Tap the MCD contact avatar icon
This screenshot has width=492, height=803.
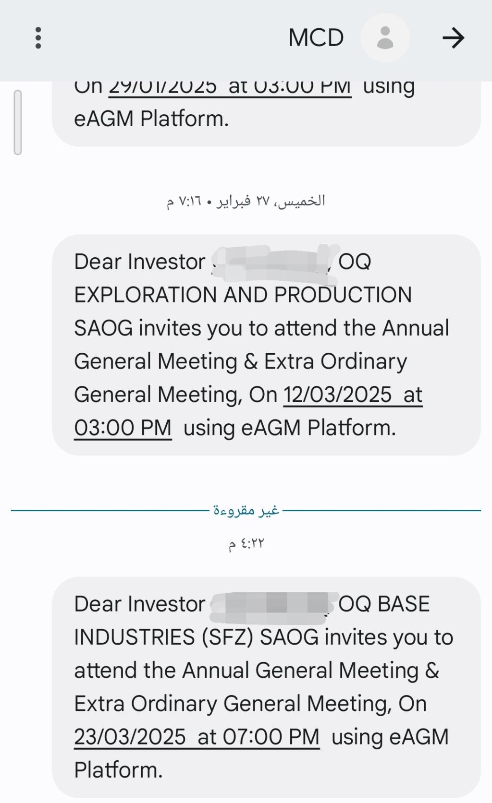(x=385, y=37)
